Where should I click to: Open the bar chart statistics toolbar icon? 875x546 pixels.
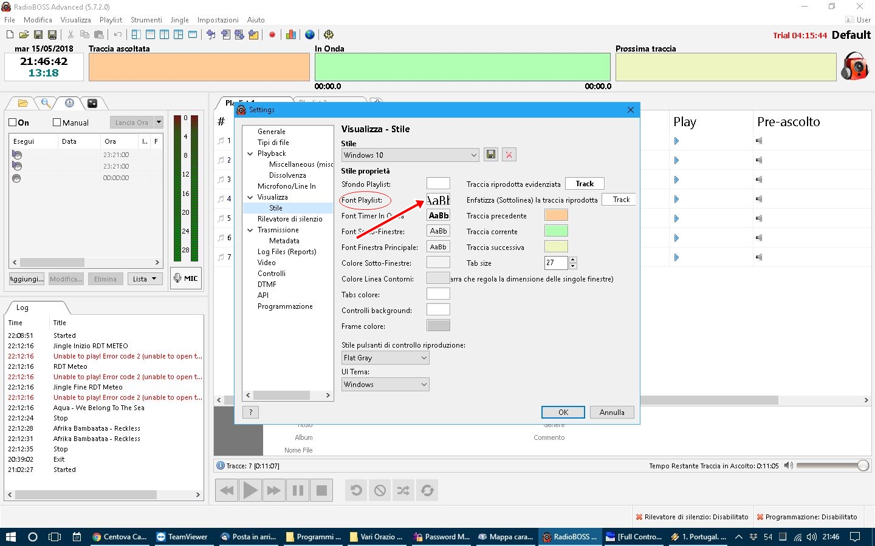(x=291, y=35)
